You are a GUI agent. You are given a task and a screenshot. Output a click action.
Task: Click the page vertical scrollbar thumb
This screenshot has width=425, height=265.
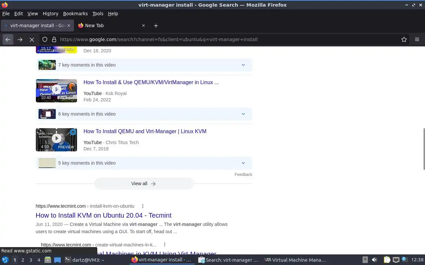[x=424, y=149]
